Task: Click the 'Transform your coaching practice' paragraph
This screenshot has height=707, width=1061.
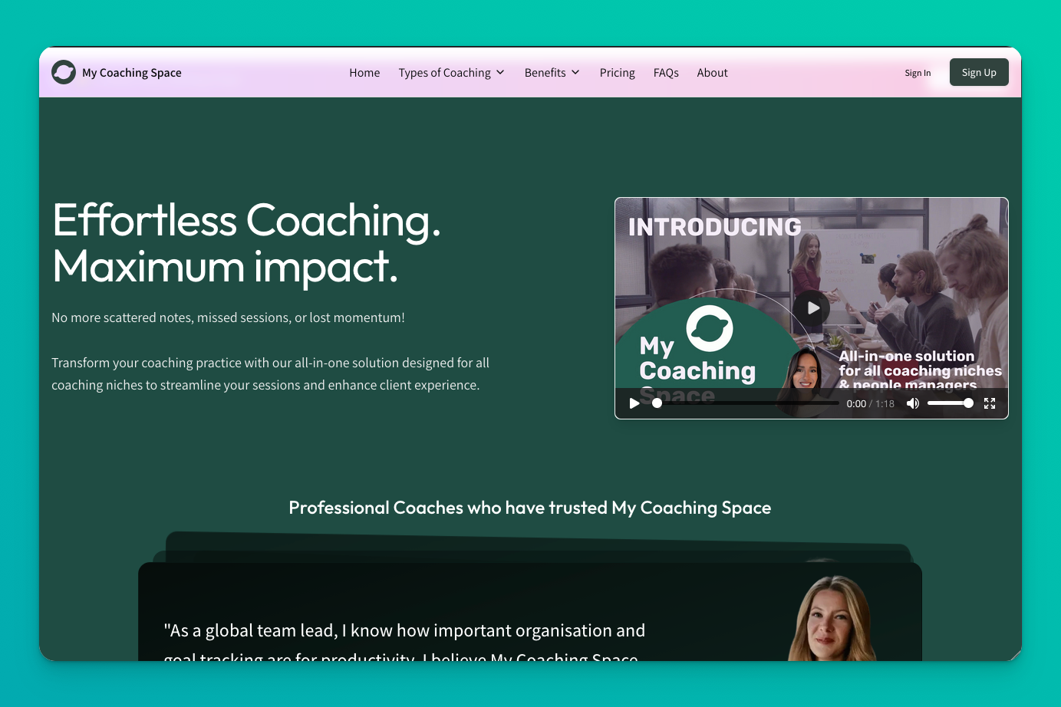Action: tap(270, 374)
